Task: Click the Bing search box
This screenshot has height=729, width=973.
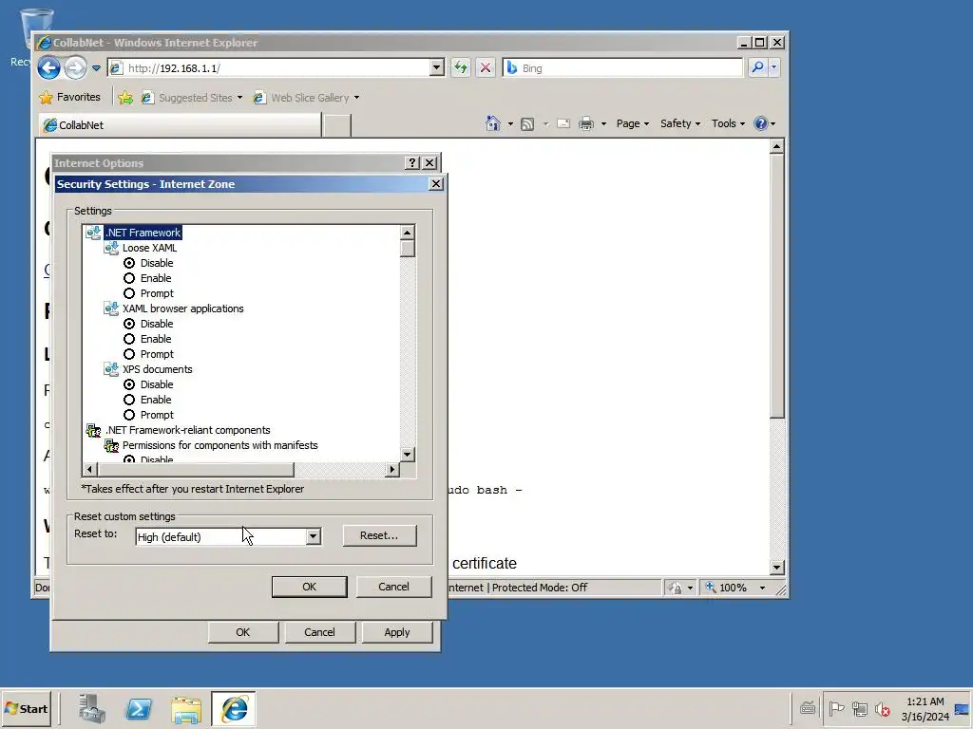Action: tap(622, 67)
